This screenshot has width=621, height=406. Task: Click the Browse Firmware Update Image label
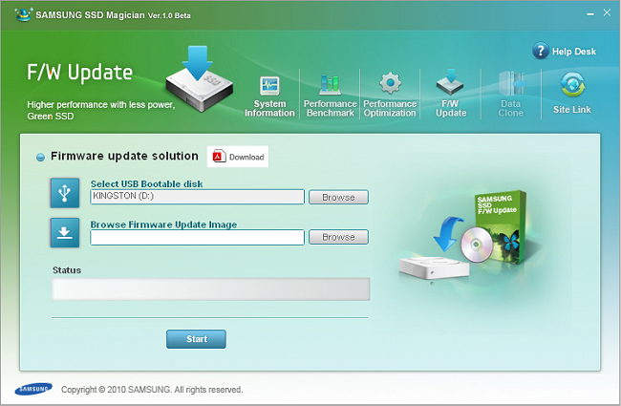point(163,224)
